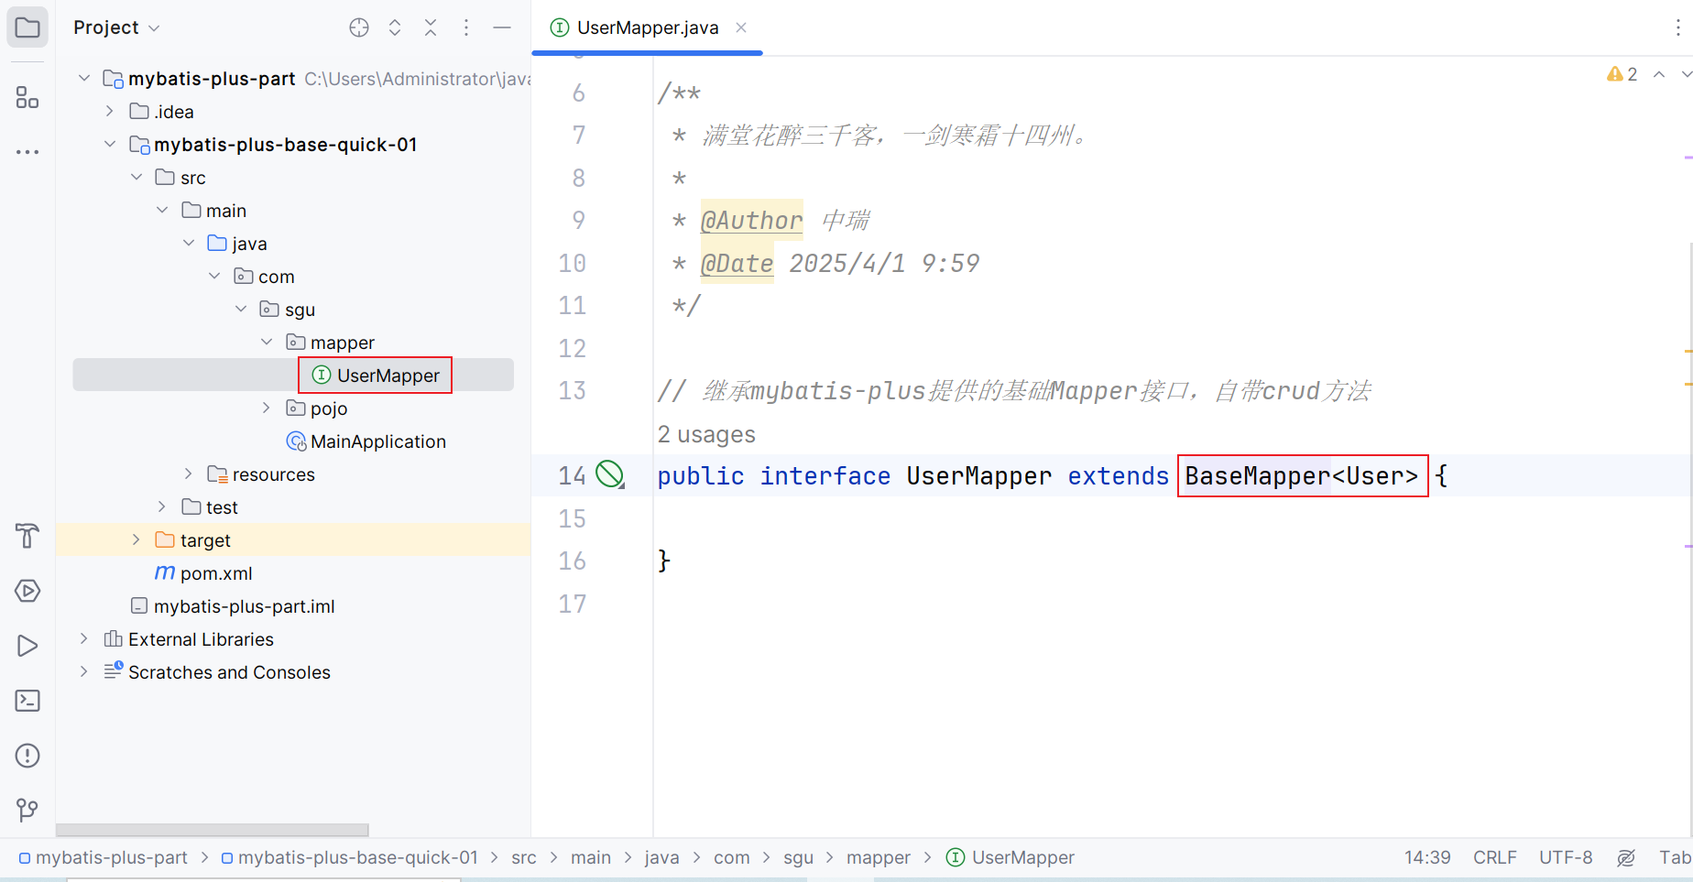Expand Scratches and Consoles node
Image resolution: width=1693 pixels, height=882 pixels.
pyautogui.click(x=84, y=672)
